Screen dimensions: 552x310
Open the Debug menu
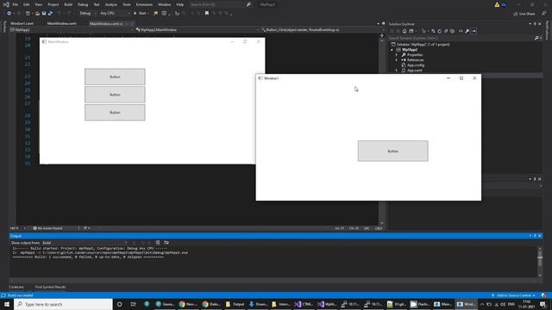[83, 4]
